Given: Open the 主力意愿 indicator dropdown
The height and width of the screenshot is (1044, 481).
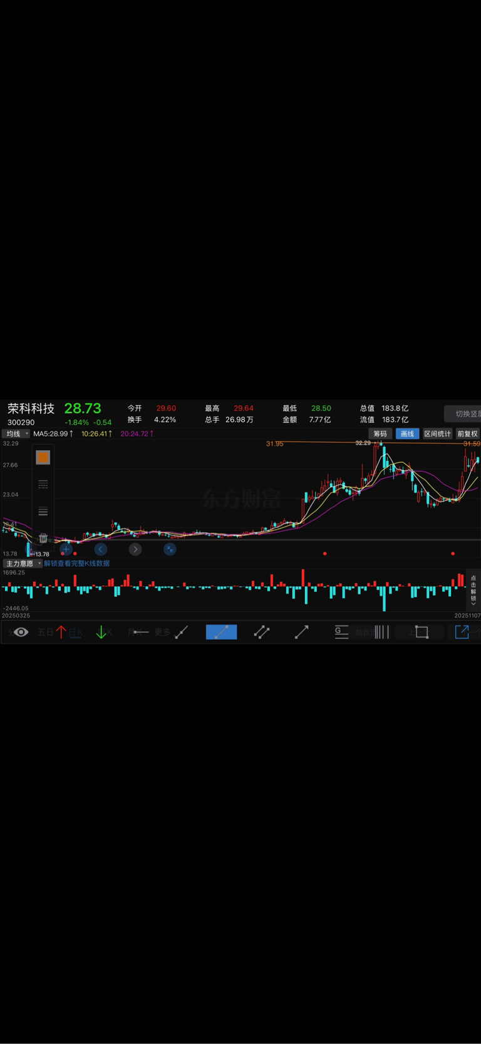Looking at the screenshot, I should [x=23, y=564].
